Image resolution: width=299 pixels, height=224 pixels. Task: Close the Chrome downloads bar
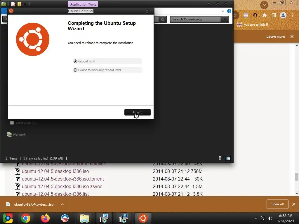(x=294, y=204)
